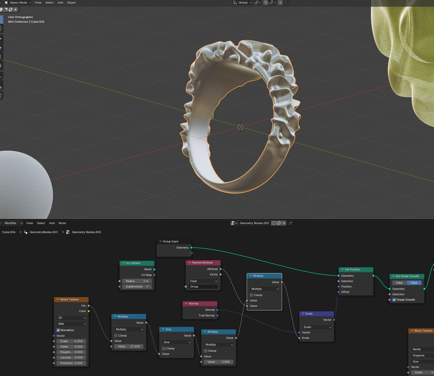Toggle the snapping magnet icon
This screenshot has width=434, height=376.
click(265, 3)
